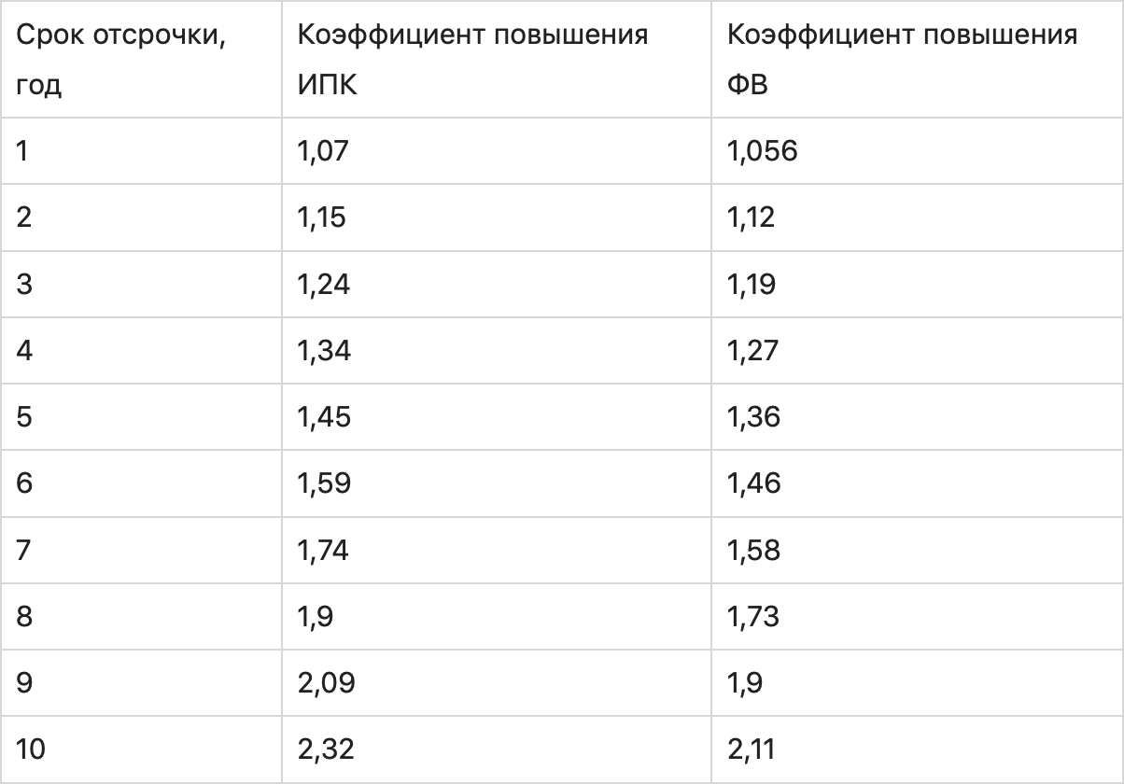Click the deferral period cell for year 10
Screen dimensions: 1124x784
(30, 749)
